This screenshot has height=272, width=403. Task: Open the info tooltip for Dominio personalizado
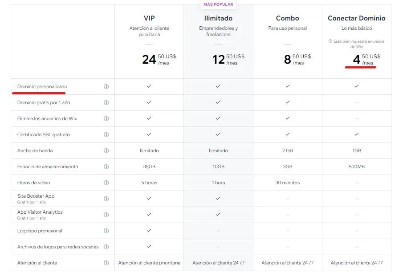coord(106,86)
